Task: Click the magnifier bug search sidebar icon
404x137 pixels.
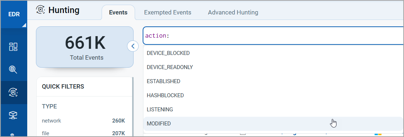Action: (x=13, y=69)
